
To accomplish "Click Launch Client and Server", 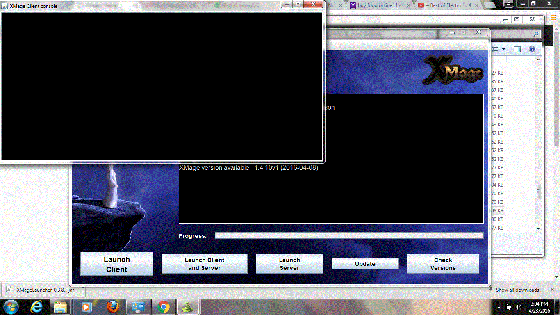I will pos(205,264).
